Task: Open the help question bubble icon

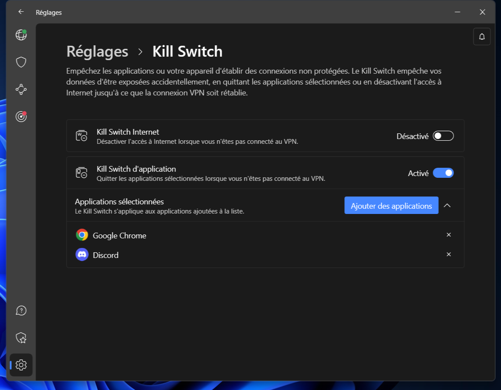Action: click(x=21, y=310)
